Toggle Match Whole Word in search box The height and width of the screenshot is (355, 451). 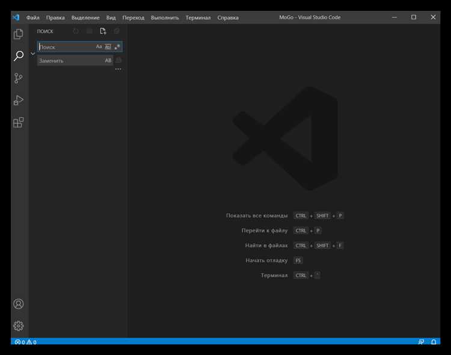108,47
